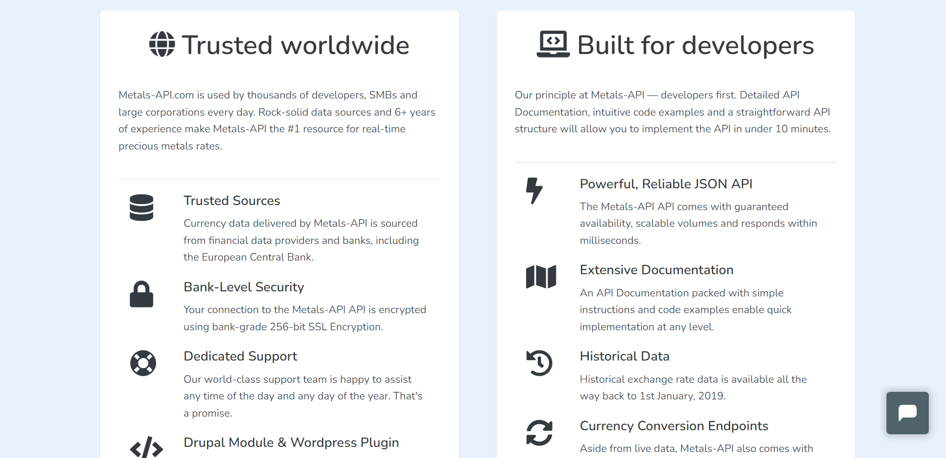Click the text 'Aside from live data'
The image size is (946, 458).
[696, 448]
